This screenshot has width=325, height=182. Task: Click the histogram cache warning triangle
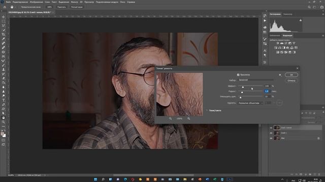(301, 20)
